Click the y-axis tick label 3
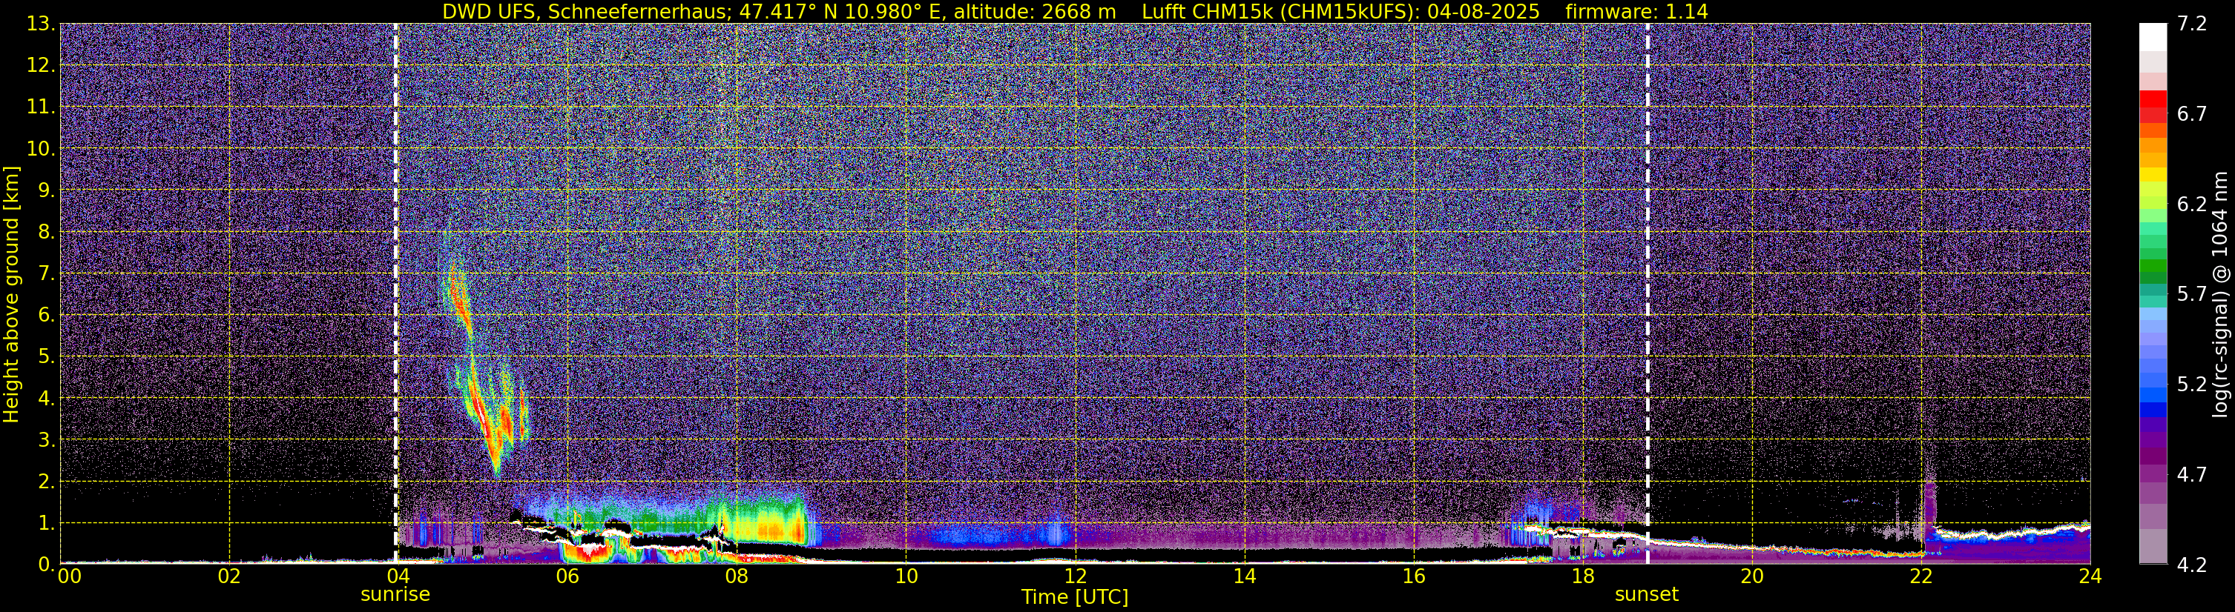Image resolution: width=2235 pixels, height=612 pixels. 45,440
